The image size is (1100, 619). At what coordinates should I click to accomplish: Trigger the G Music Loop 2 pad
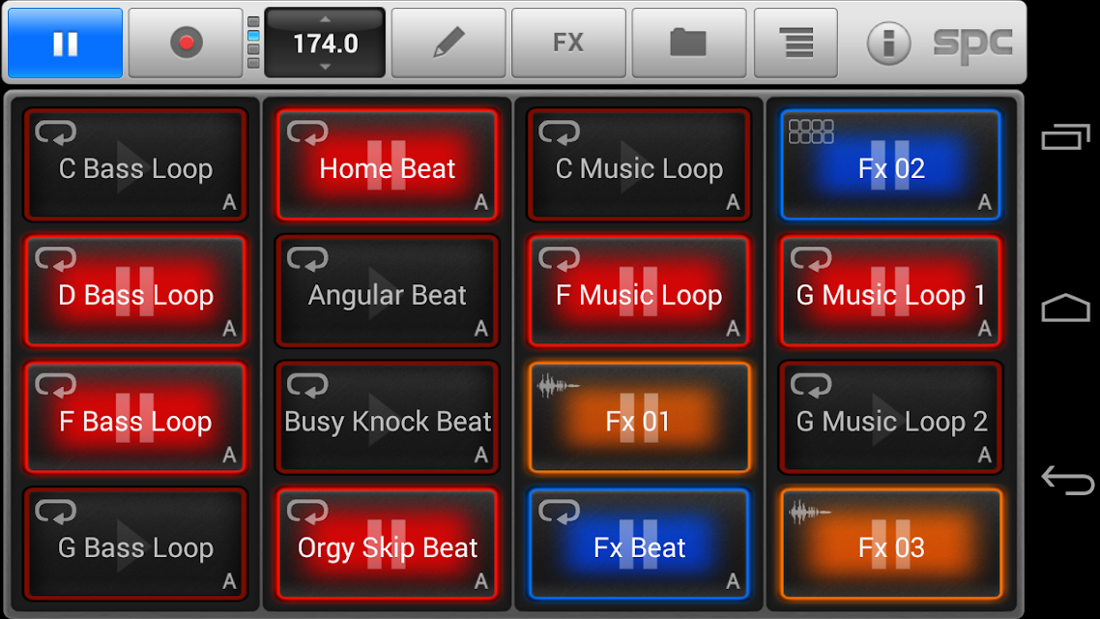tap(891, 418)
